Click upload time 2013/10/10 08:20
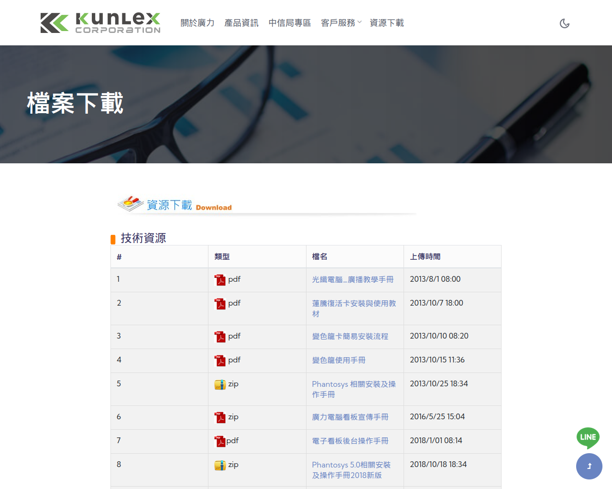The width and height of the screenshot is (612, 489). 439,336
